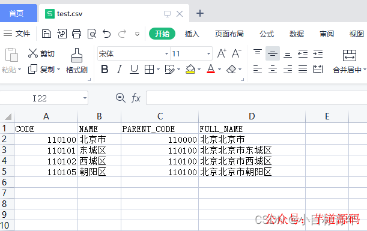This screenshot has width=367, height=231.
Task: Expand the Name Box dropdown arrow
Action: [85, 98]
